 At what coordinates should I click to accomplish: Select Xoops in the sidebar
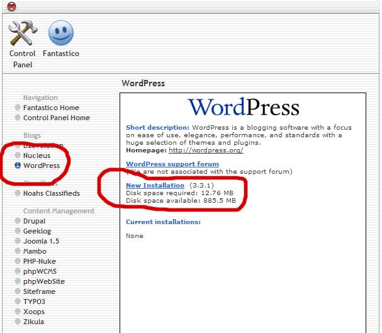(x=34, y=312)
